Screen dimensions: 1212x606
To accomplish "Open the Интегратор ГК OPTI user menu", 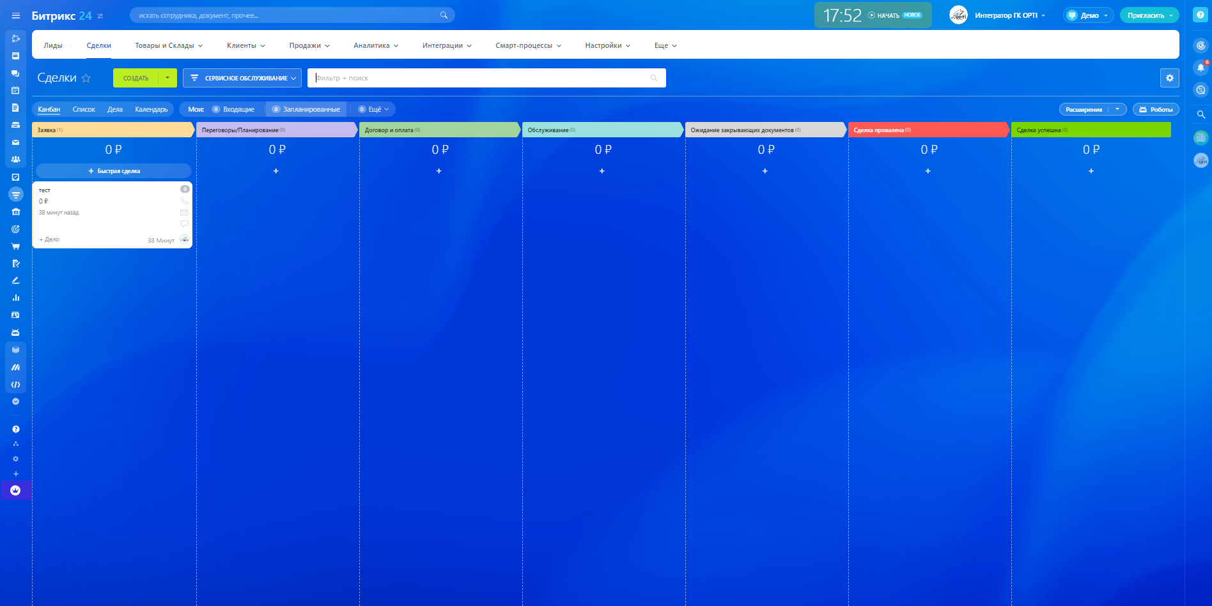I will click(1009, 15).
